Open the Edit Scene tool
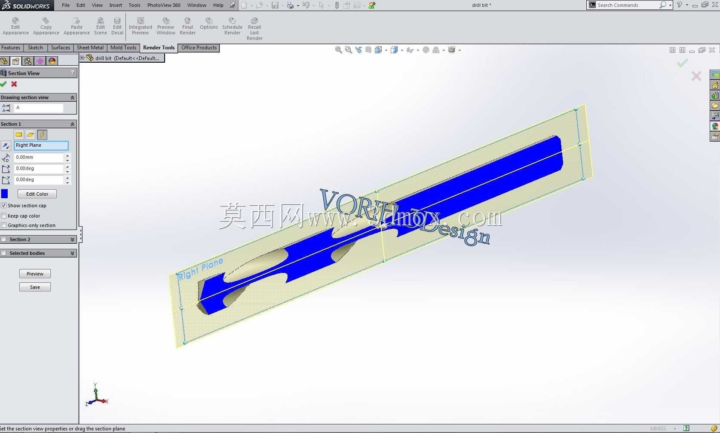Screen dimensions: 720x433 pos(100,27)
